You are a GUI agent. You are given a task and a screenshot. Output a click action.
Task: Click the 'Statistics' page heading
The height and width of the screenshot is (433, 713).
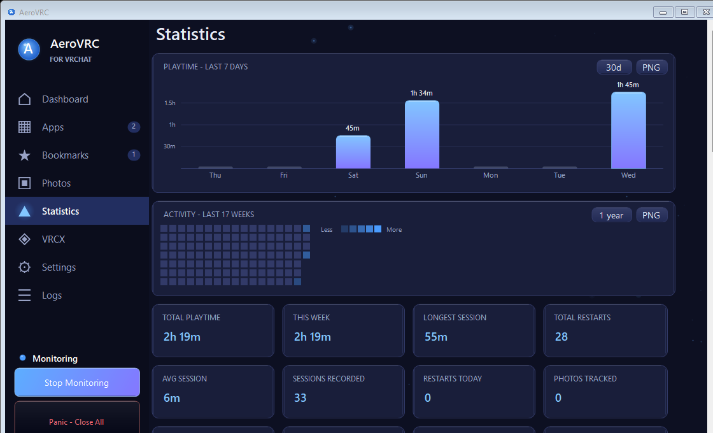tap(190, 34)
